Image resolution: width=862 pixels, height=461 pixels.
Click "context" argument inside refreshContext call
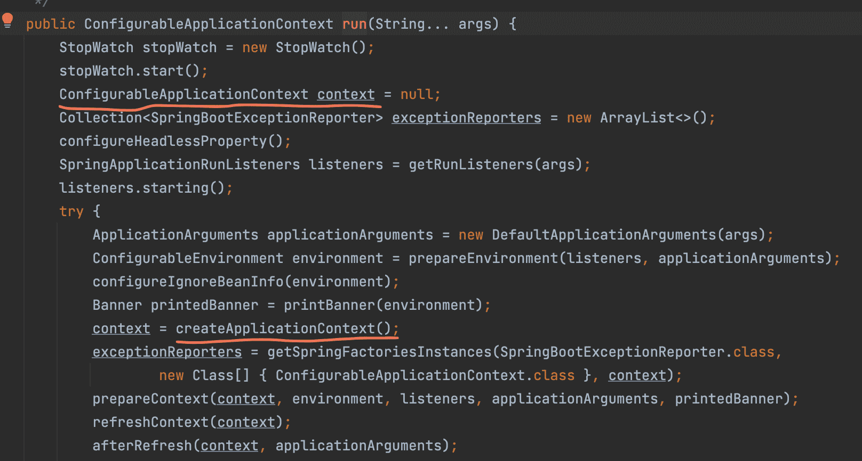[246, 422]
